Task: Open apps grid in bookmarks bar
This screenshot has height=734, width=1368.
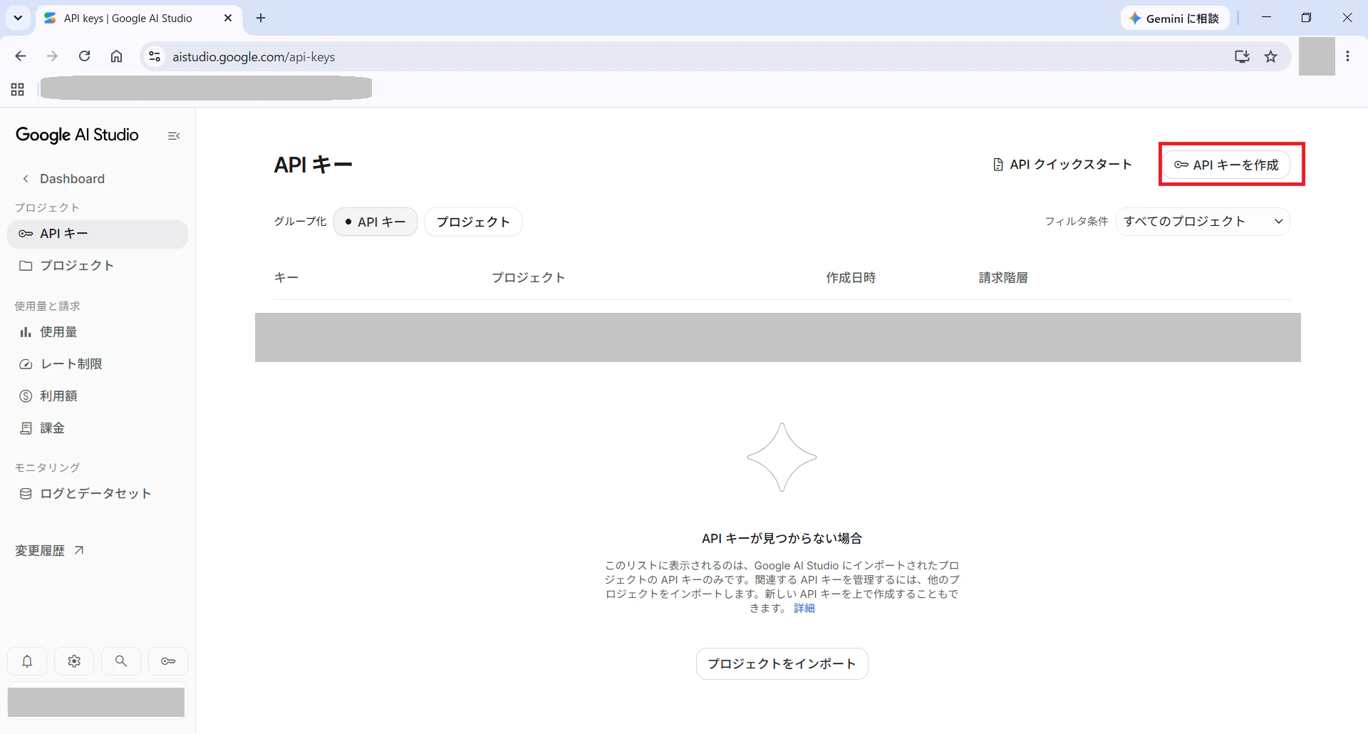Action: click(18, 89)
